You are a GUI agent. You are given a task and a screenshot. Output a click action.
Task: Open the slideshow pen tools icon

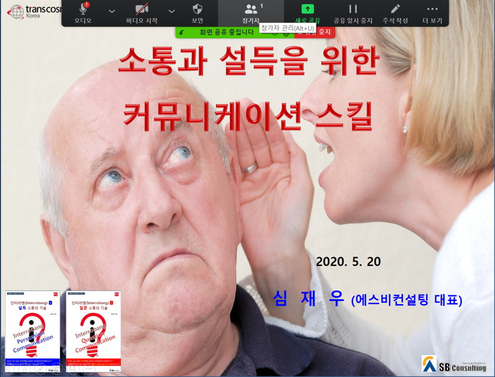coord(40,368)
